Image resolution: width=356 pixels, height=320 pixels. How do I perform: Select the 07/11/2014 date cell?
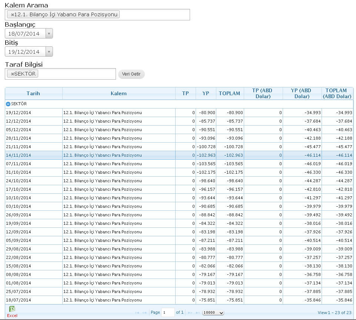click(34, 164)
